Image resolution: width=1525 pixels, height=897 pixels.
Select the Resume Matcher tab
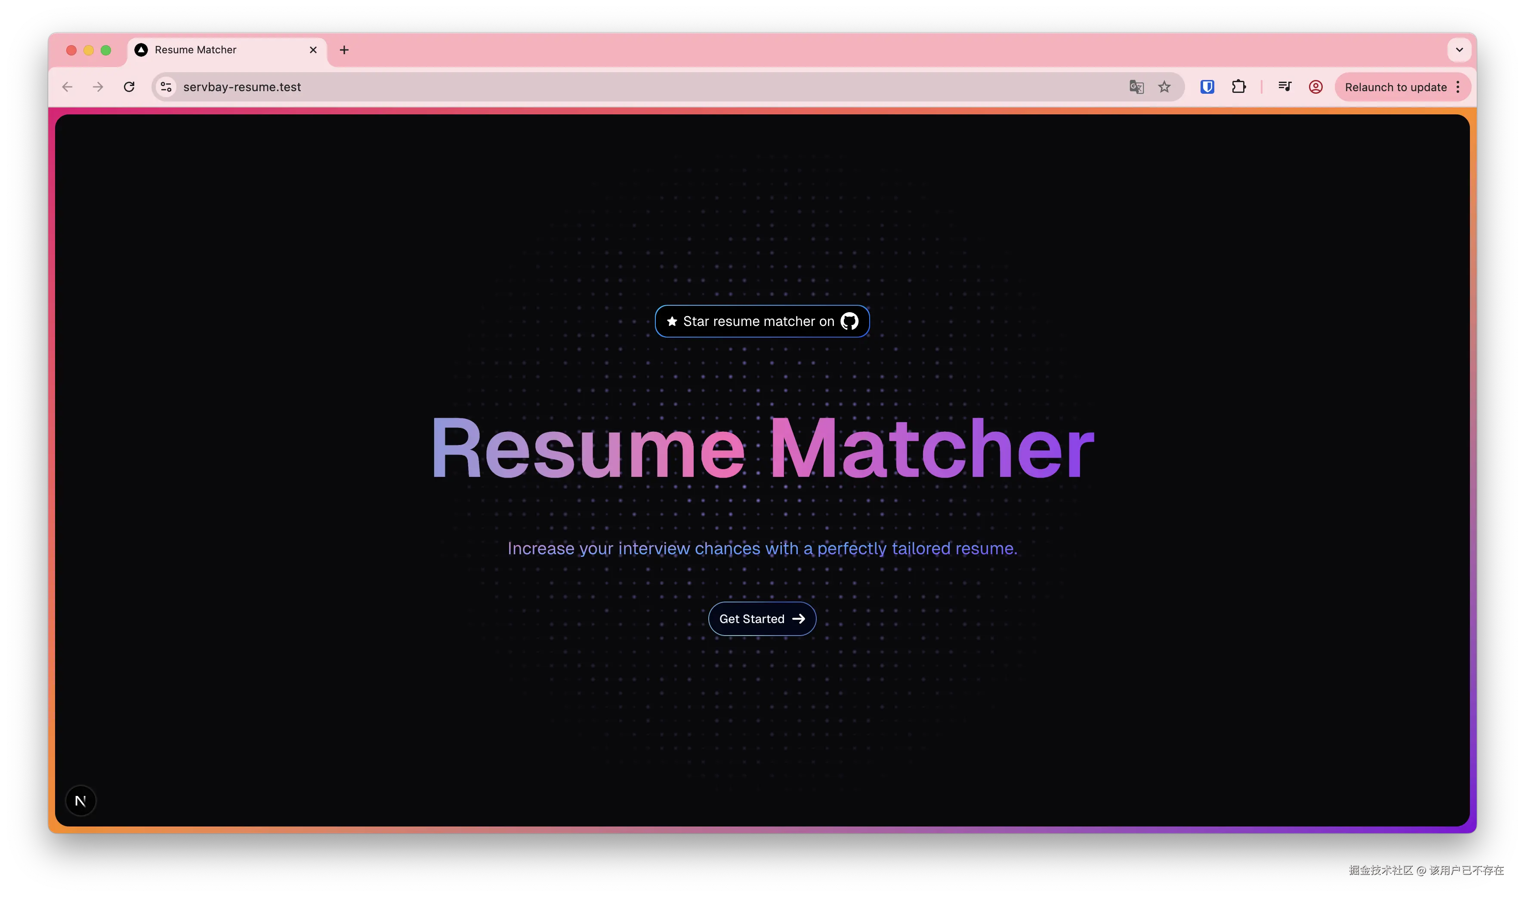(x=218, y=50)
